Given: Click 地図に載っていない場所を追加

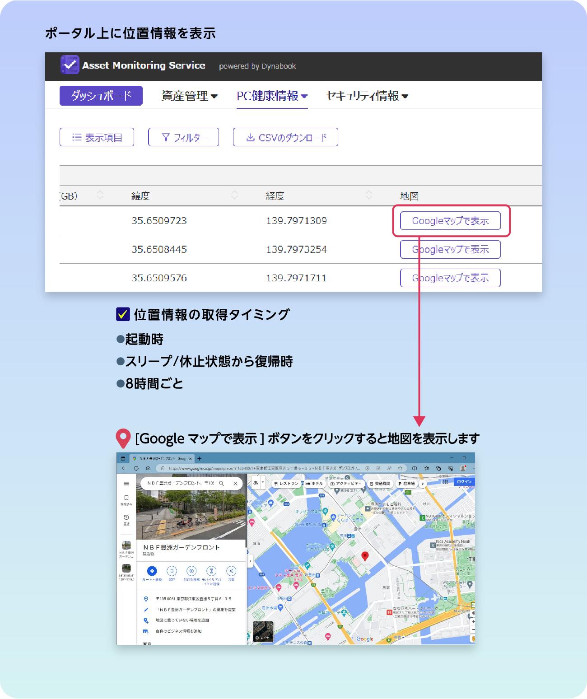Looking at the screenshot, I should tap(182, 620).
